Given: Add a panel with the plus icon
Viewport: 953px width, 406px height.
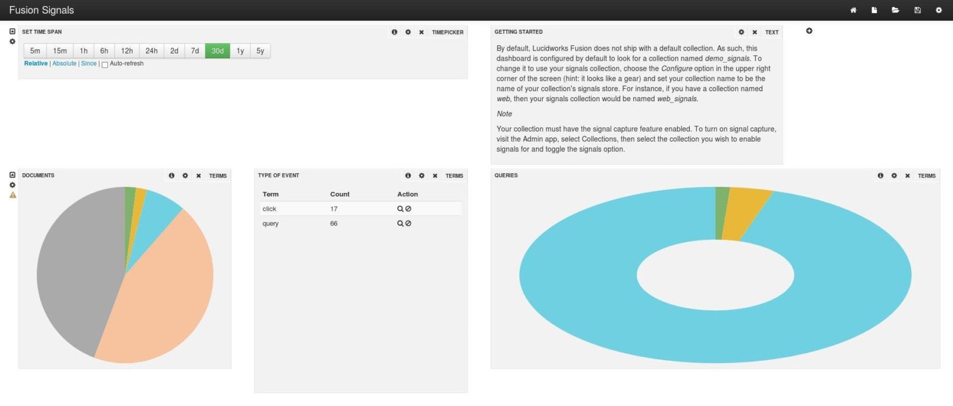Looking at the screenshot, I should (809, 31).
